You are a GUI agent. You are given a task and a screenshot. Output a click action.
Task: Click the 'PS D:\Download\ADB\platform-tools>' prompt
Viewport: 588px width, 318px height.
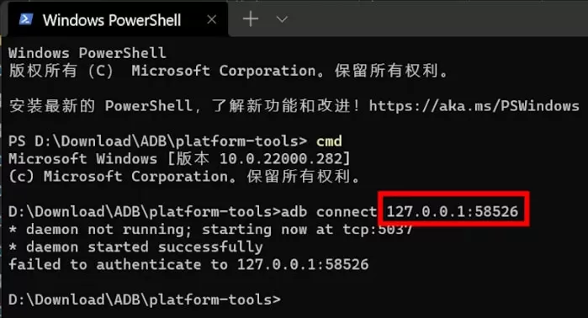point(157,141)
